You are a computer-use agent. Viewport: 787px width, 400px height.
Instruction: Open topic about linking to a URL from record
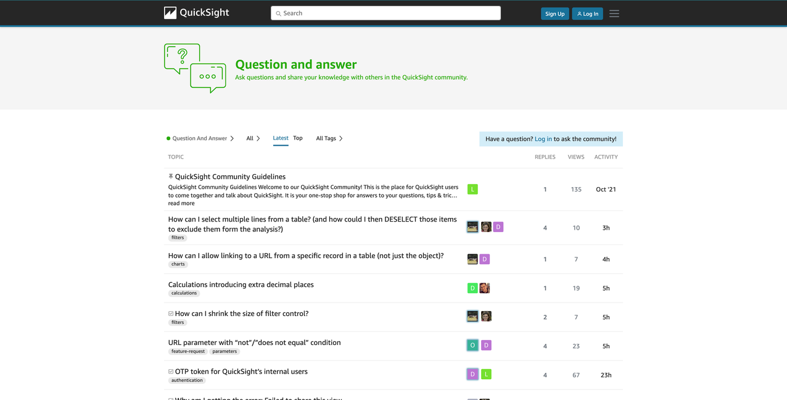(x=306, y=256)
